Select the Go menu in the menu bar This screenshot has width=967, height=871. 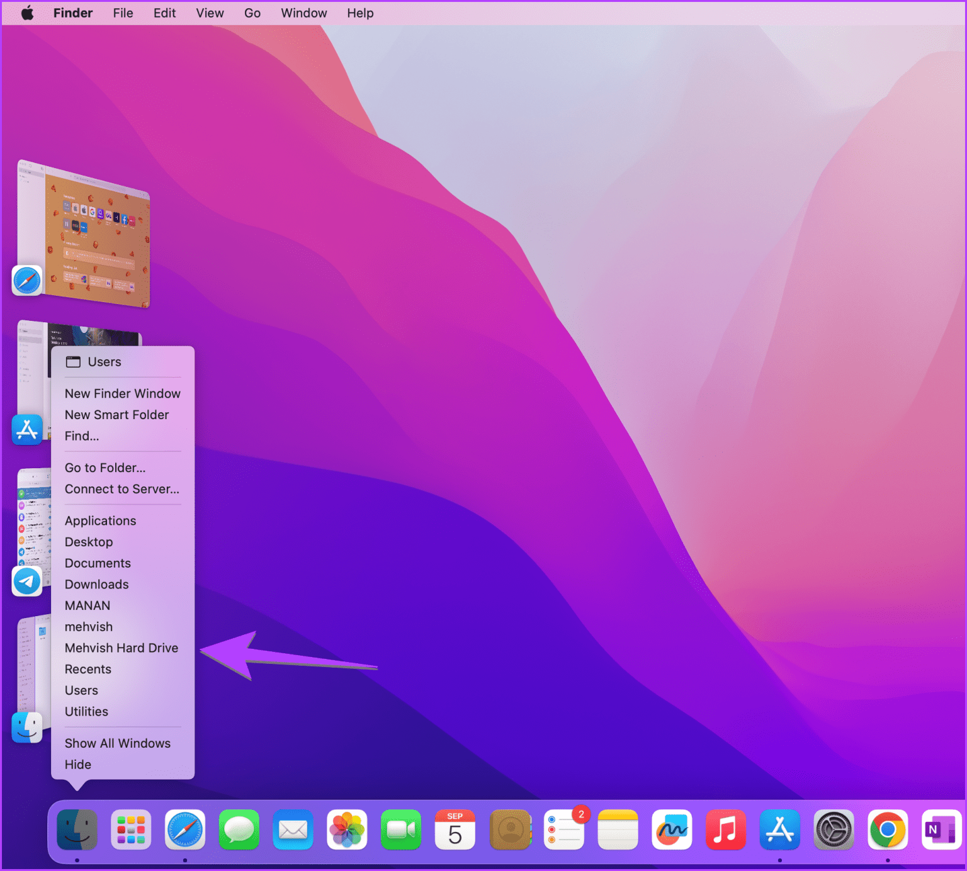pyautogui.click(x=252, y=13)
